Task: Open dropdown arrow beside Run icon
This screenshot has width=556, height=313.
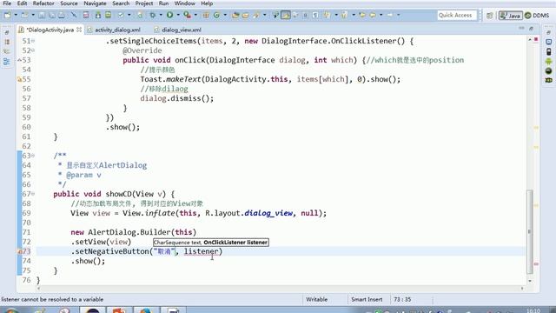Action: click(178, 15)
